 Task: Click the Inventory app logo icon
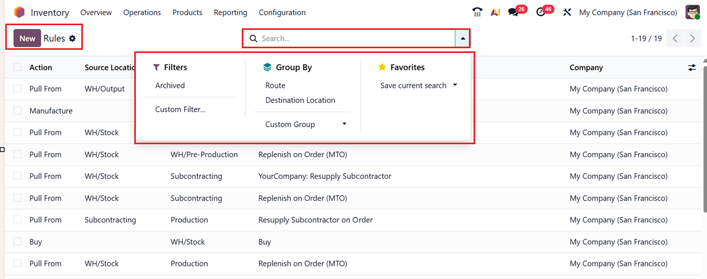click(19, 12)
